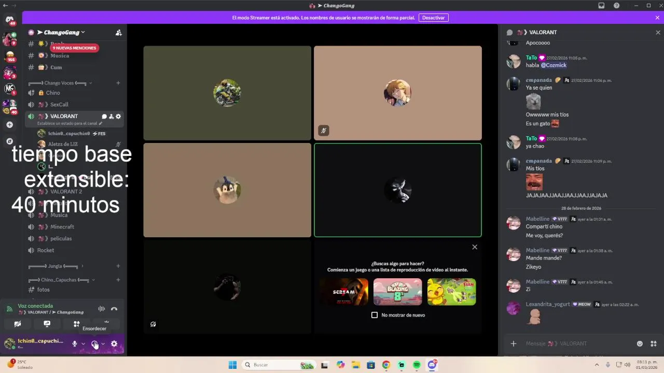Viewport: 664px width, 373px height.
Task: Close the activity suggestions card
Action: pos(475,247)
